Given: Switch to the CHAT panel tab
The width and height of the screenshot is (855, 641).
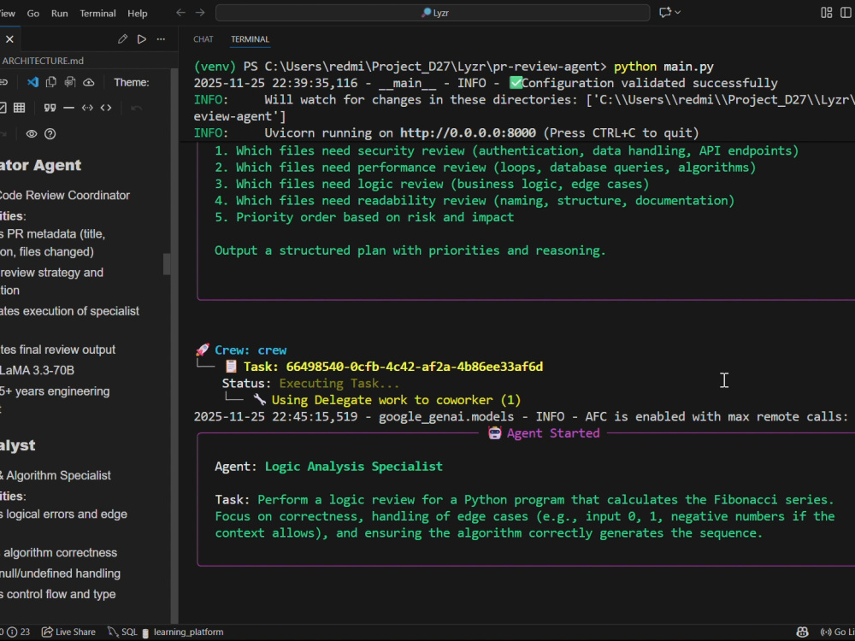Looking at the screenshot, I should click(x=203, y=39).
